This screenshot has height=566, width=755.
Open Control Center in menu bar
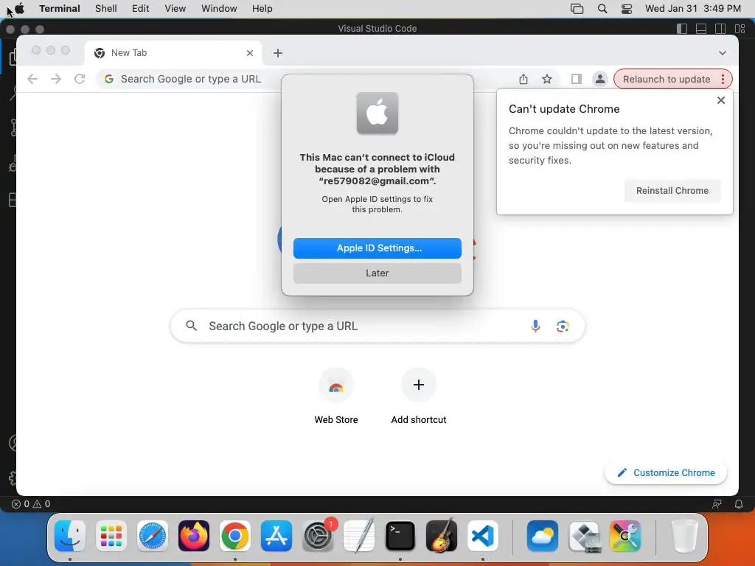point(627,9)
